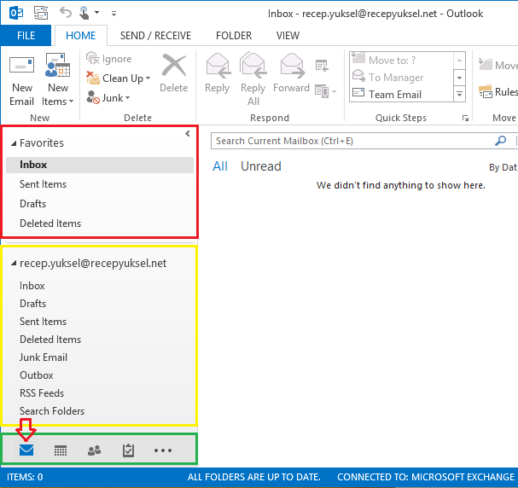The image size is (518, 488).
Task: Select Inbox under Favorites
Action: [x=100, y=165]
